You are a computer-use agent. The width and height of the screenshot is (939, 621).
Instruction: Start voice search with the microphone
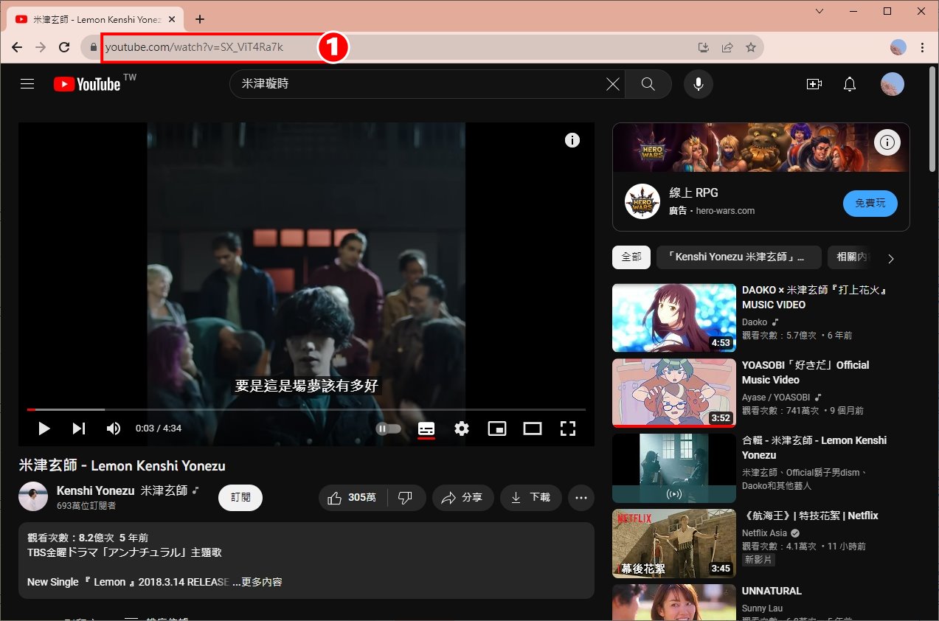click(x=698, y=84)
